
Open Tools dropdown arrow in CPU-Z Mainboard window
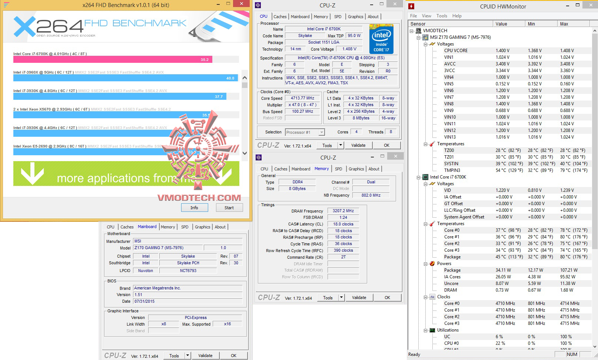tap(187, 356)
